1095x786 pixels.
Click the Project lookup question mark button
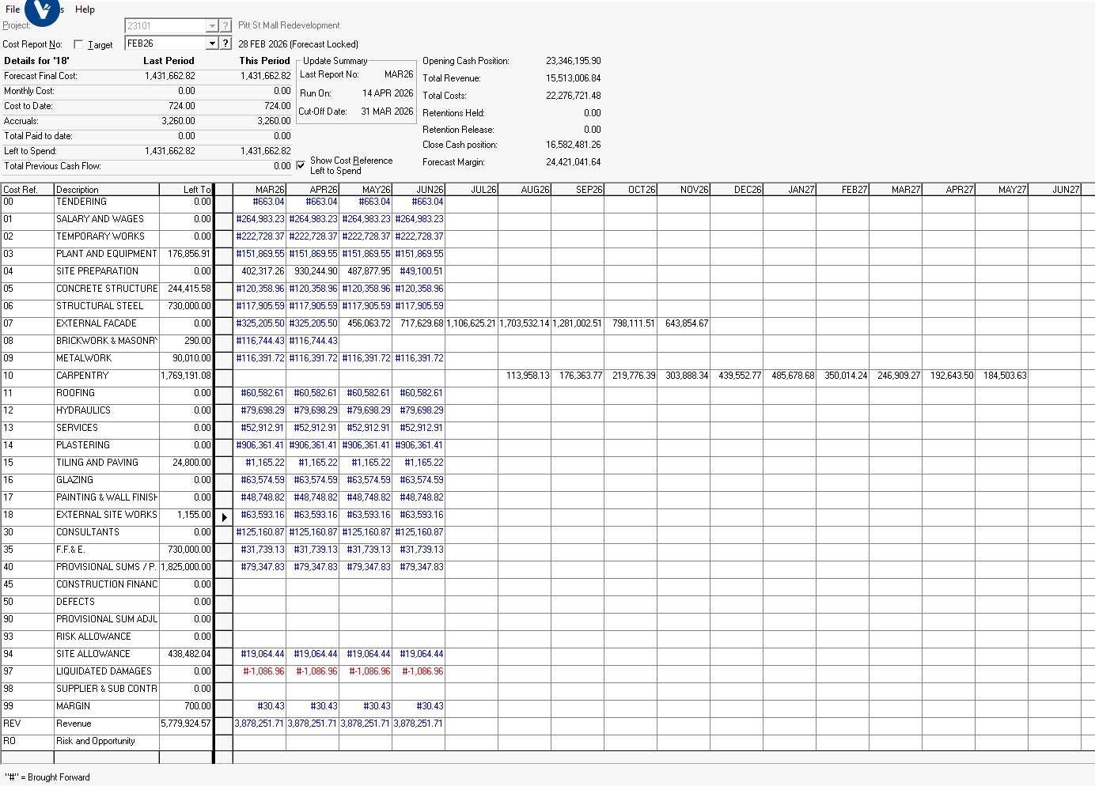point(225,26)
